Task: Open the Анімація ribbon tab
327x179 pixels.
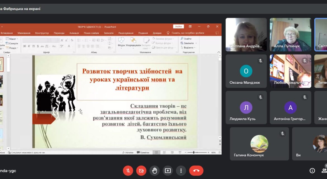Action: (74, 33)
